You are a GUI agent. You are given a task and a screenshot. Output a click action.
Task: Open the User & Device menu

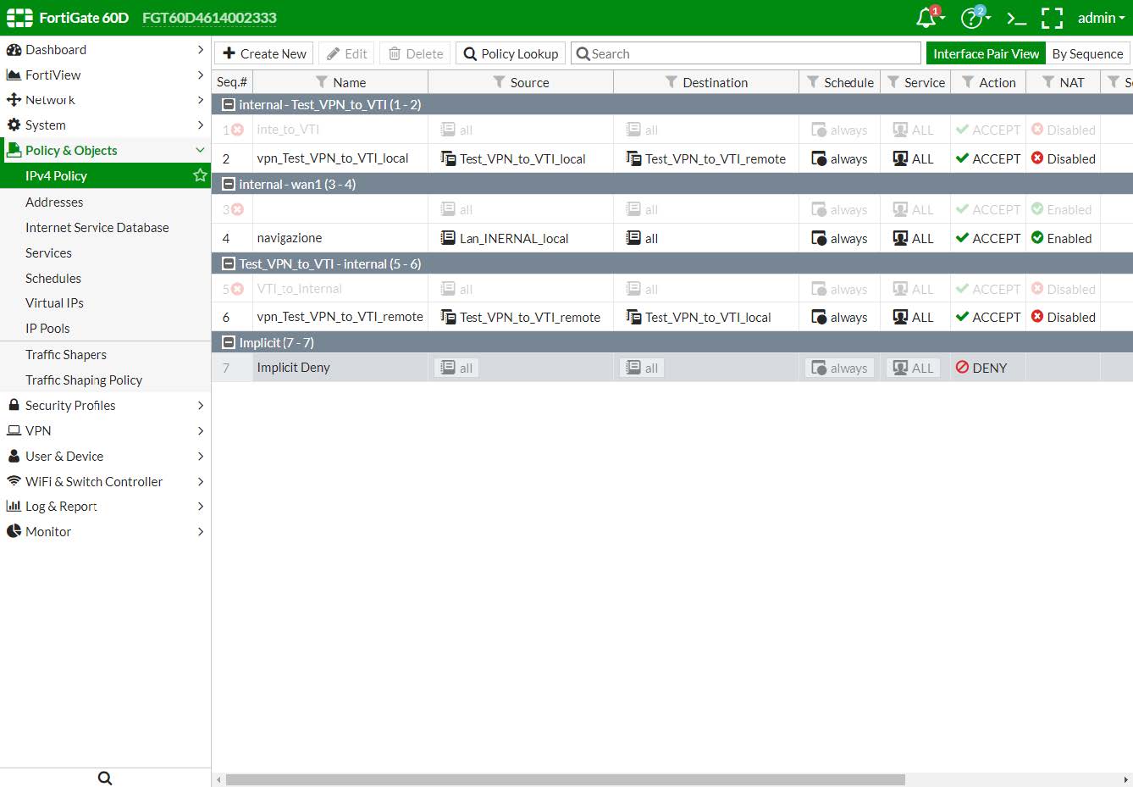point(105,456)
